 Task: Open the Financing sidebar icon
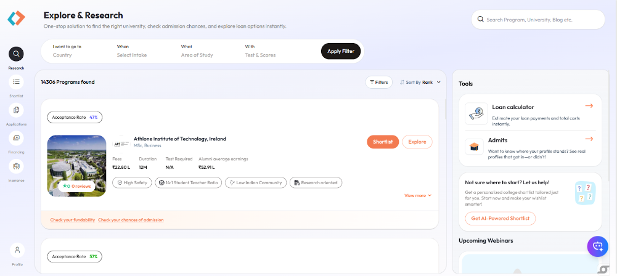16,138
